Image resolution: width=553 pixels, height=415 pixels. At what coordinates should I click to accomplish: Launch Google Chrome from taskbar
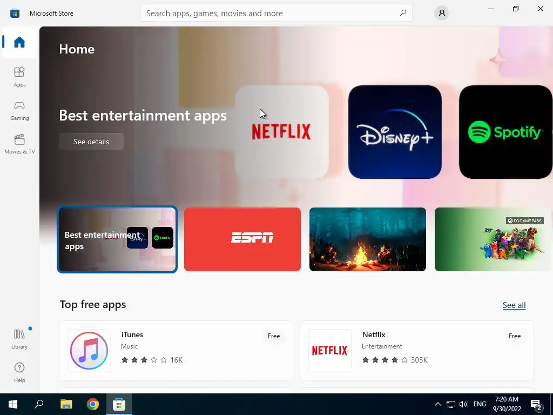click(x=93, y=404)
